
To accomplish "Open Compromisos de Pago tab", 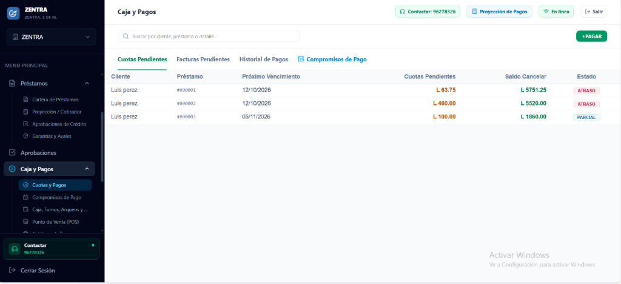I will (x=332, y=59).
